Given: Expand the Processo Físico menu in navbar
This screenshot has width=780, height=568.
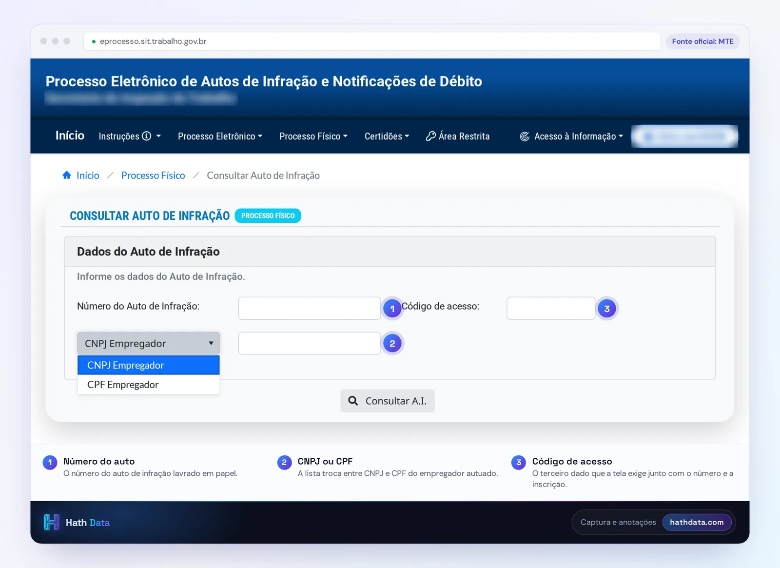Looking at the screenshot, I should point(313,137).
